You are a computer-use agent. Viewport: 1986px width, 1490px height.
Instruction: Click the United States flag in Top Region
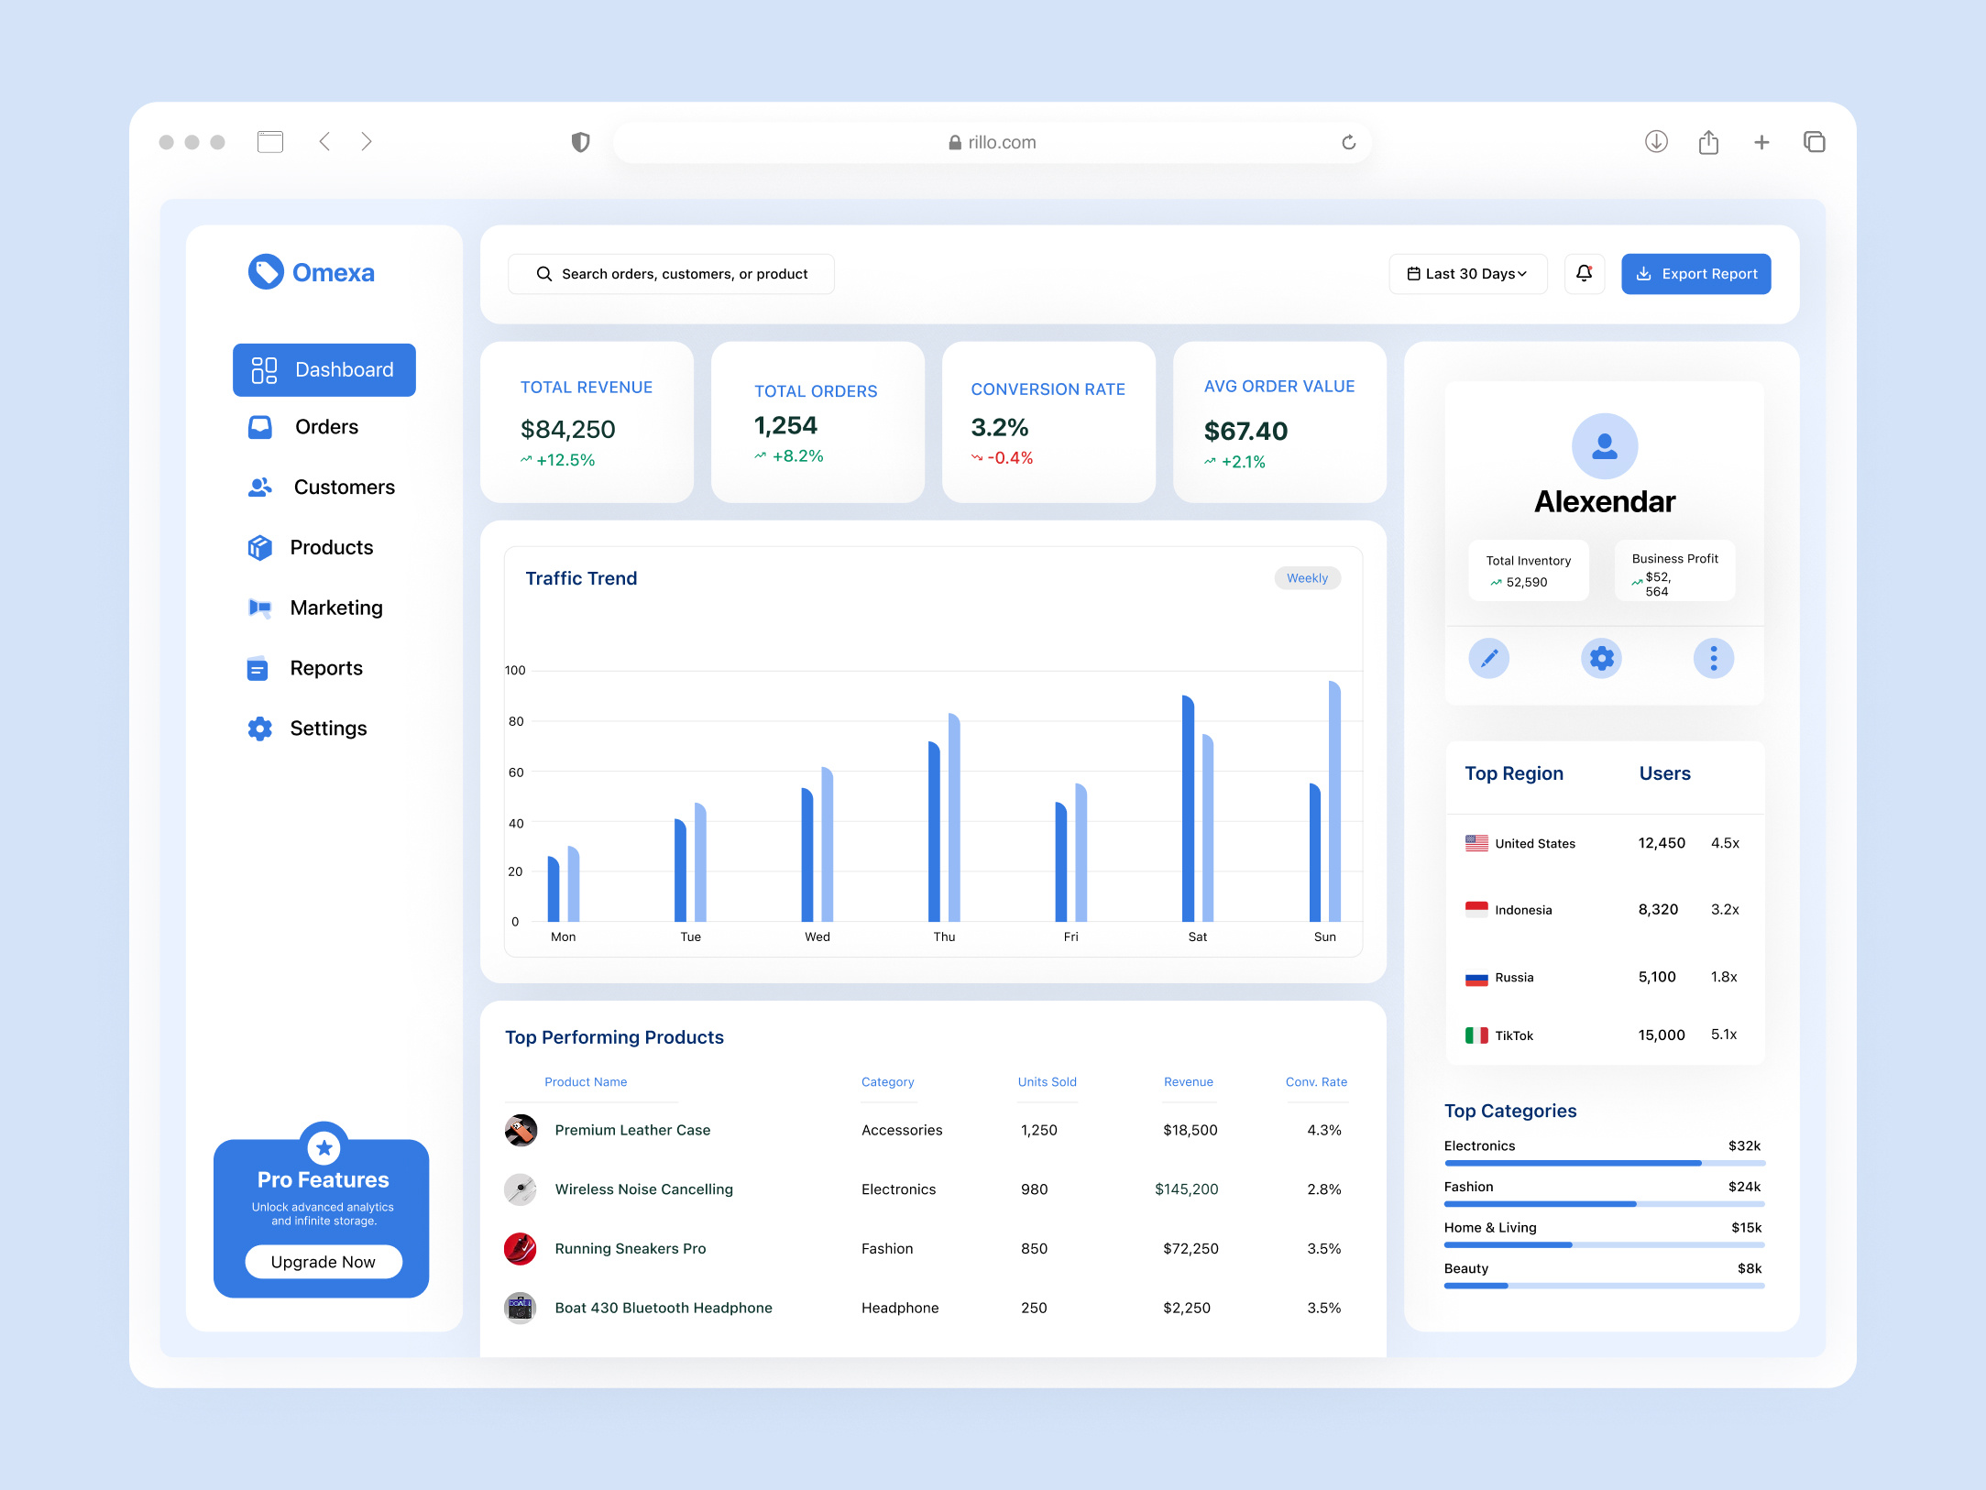tap(1476, 842)
